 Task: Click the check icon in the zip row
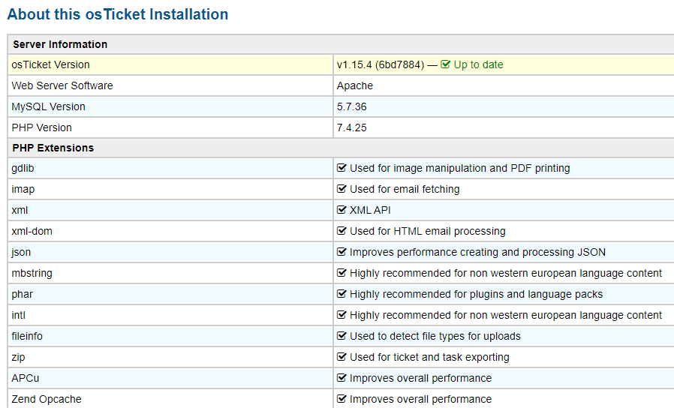pos(342,357)
